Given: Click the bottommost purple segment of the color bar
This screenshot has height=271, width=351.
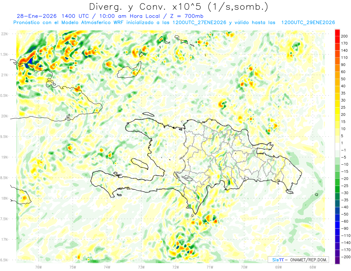Looking at the screenshot, I should 337,260.
